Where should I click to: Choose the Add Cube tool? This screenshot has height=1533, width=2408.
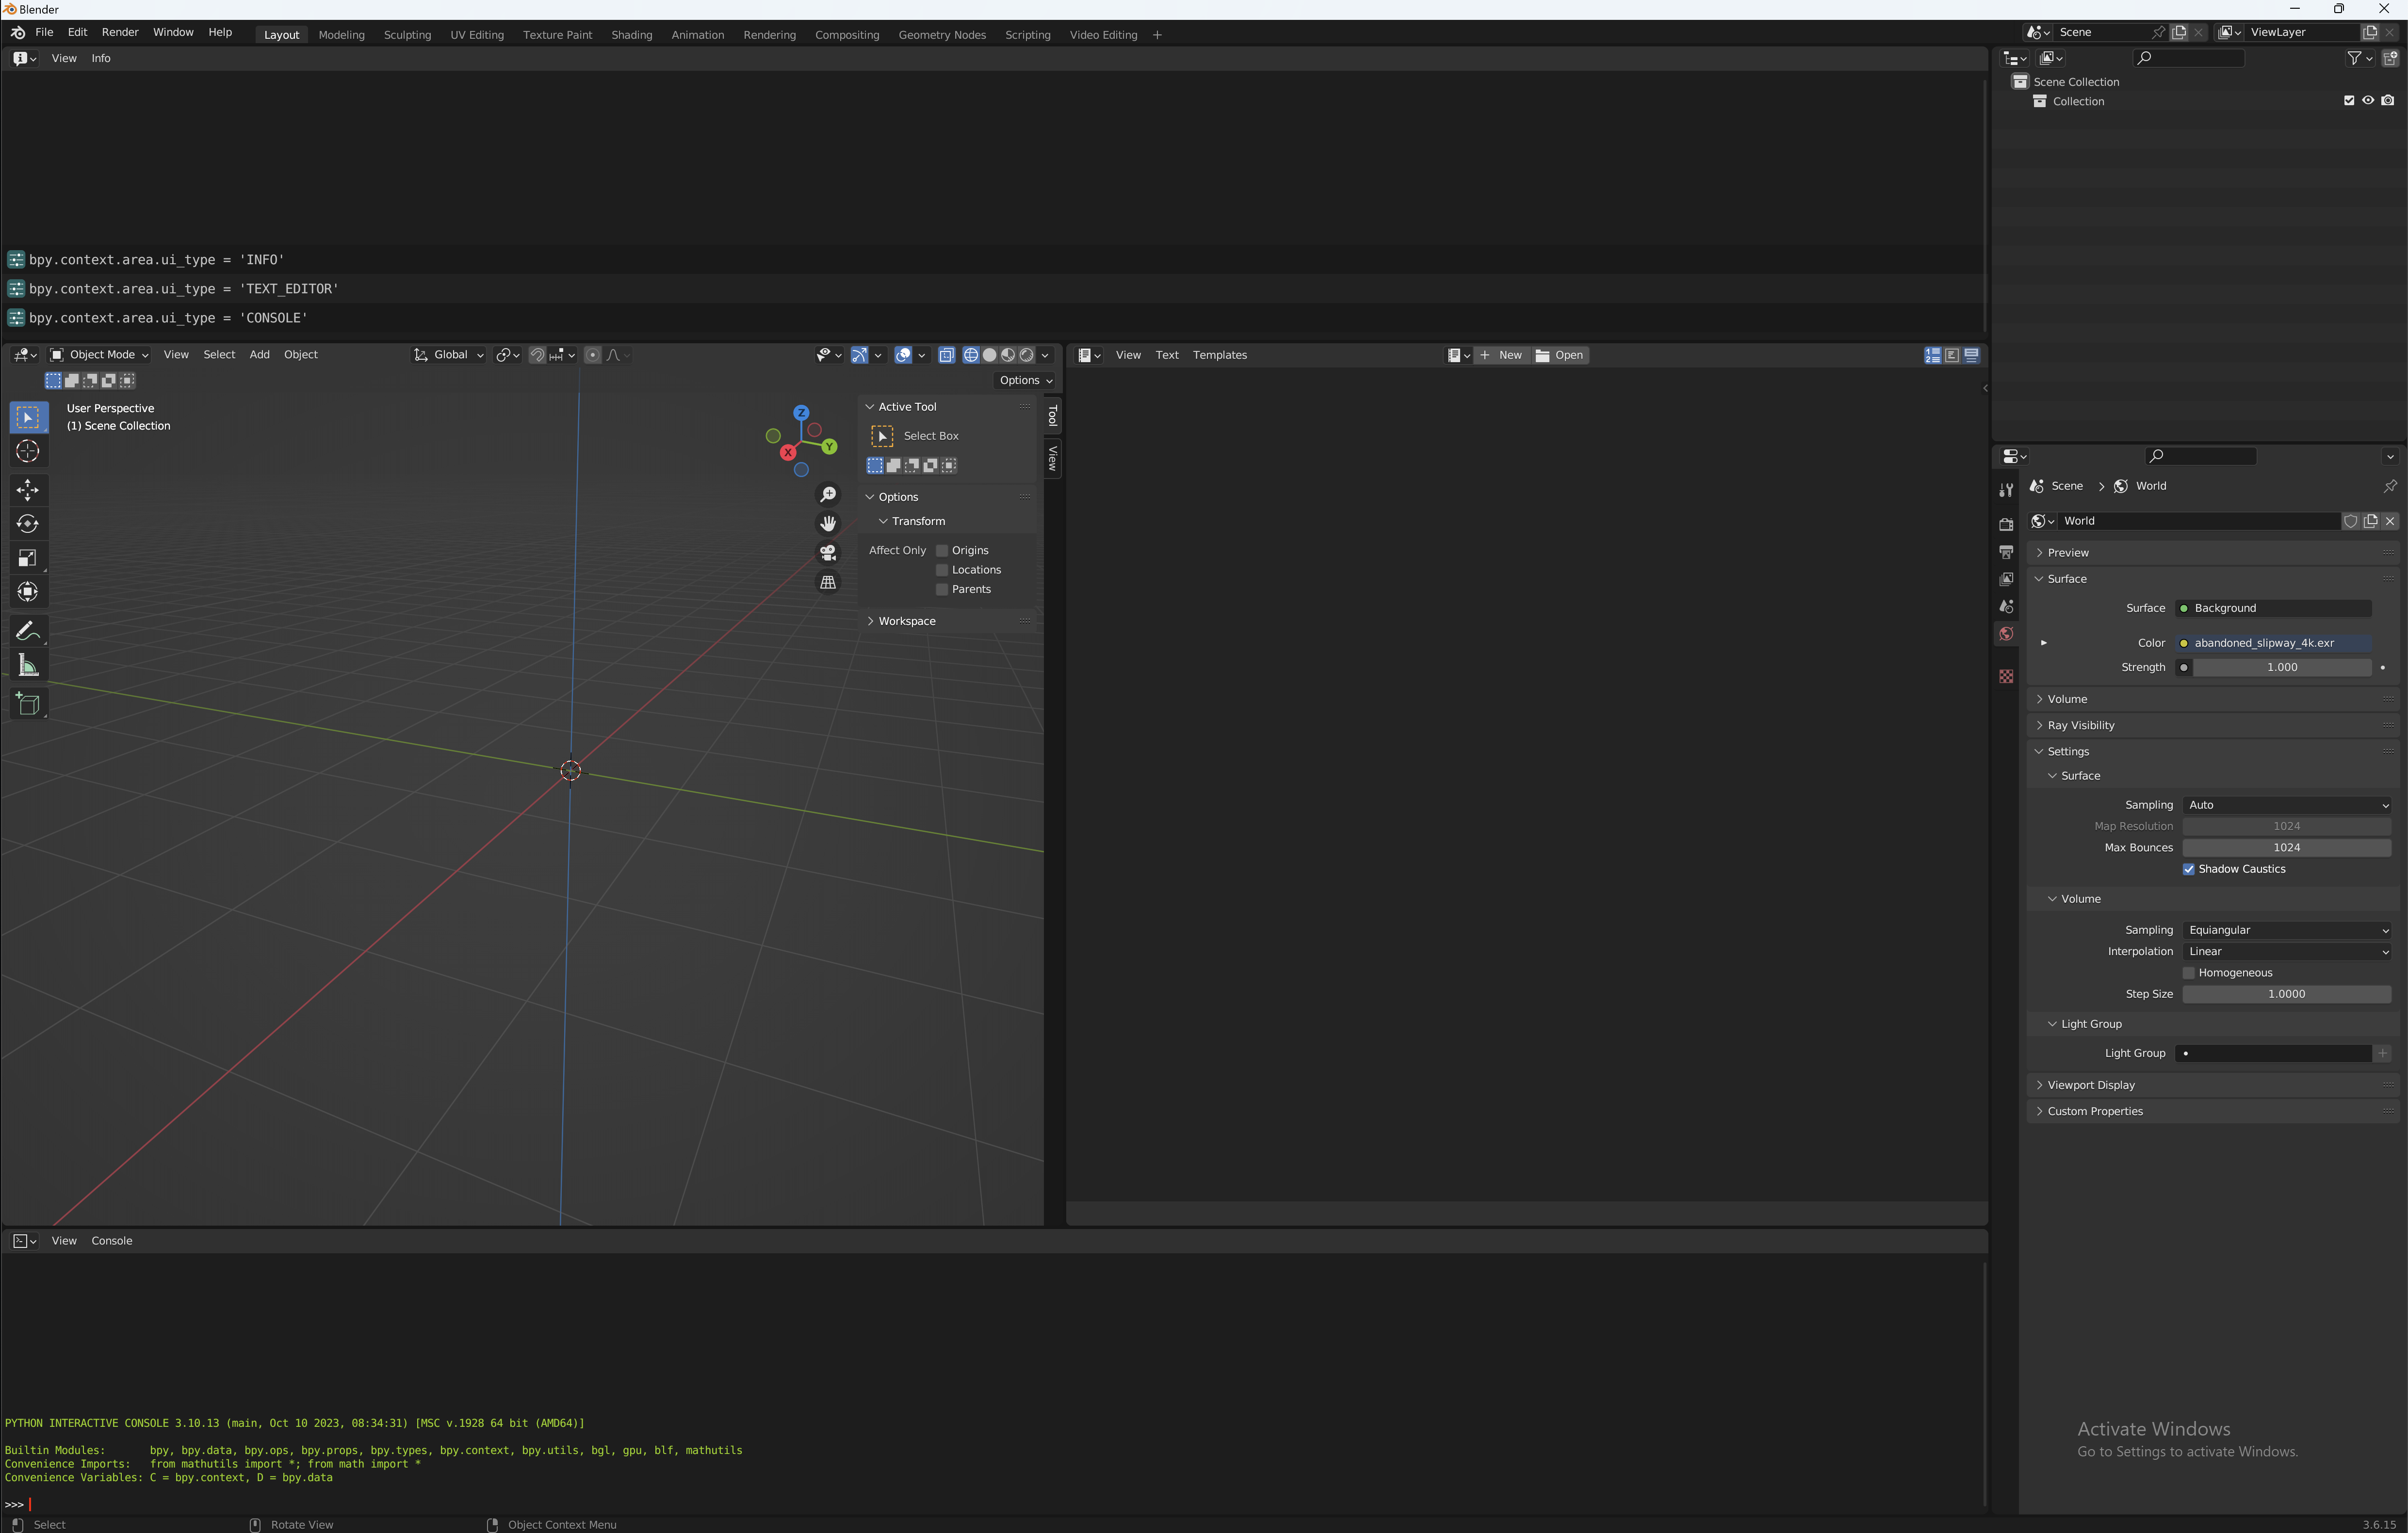point(28,703)
